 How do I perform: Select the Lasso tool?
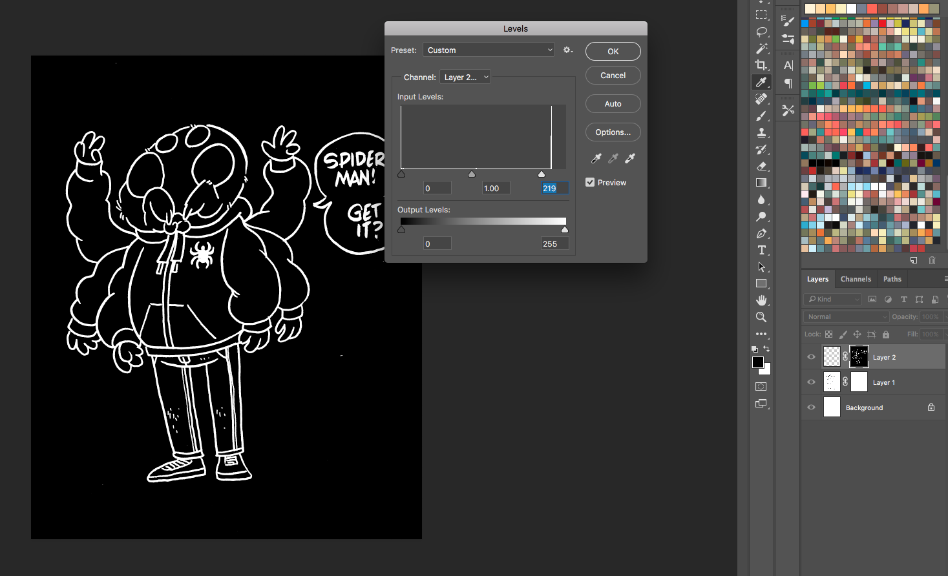coord(761,32)
